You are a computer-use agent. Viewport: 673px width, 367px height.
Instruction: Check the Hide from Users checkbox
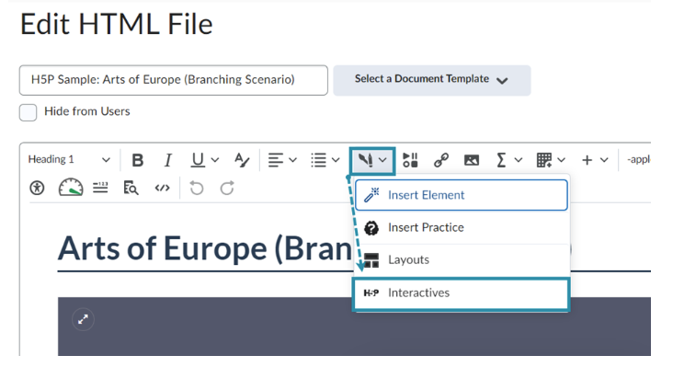(x=28, y=112)
